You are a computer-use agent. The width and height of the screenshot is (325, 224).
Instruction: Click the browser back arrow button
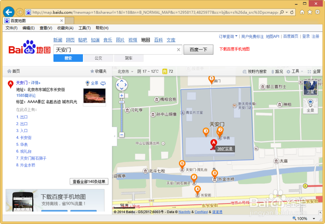tap(8, 12)
